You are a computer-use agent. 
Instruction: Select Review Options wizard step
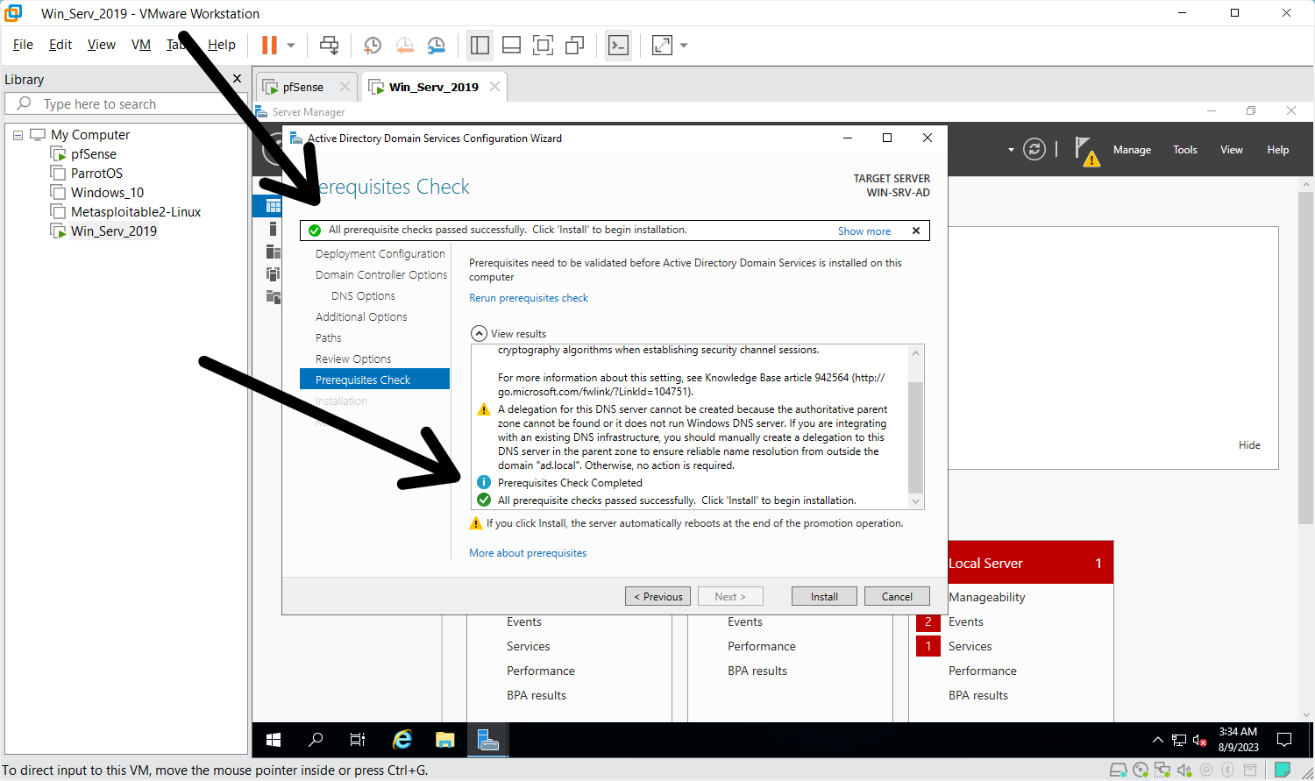click(353, 359)
